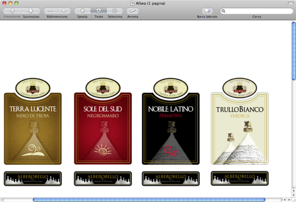Click the scroll right arrow at bottom
This screenshot has height=202, width=296.
(289, 200)
